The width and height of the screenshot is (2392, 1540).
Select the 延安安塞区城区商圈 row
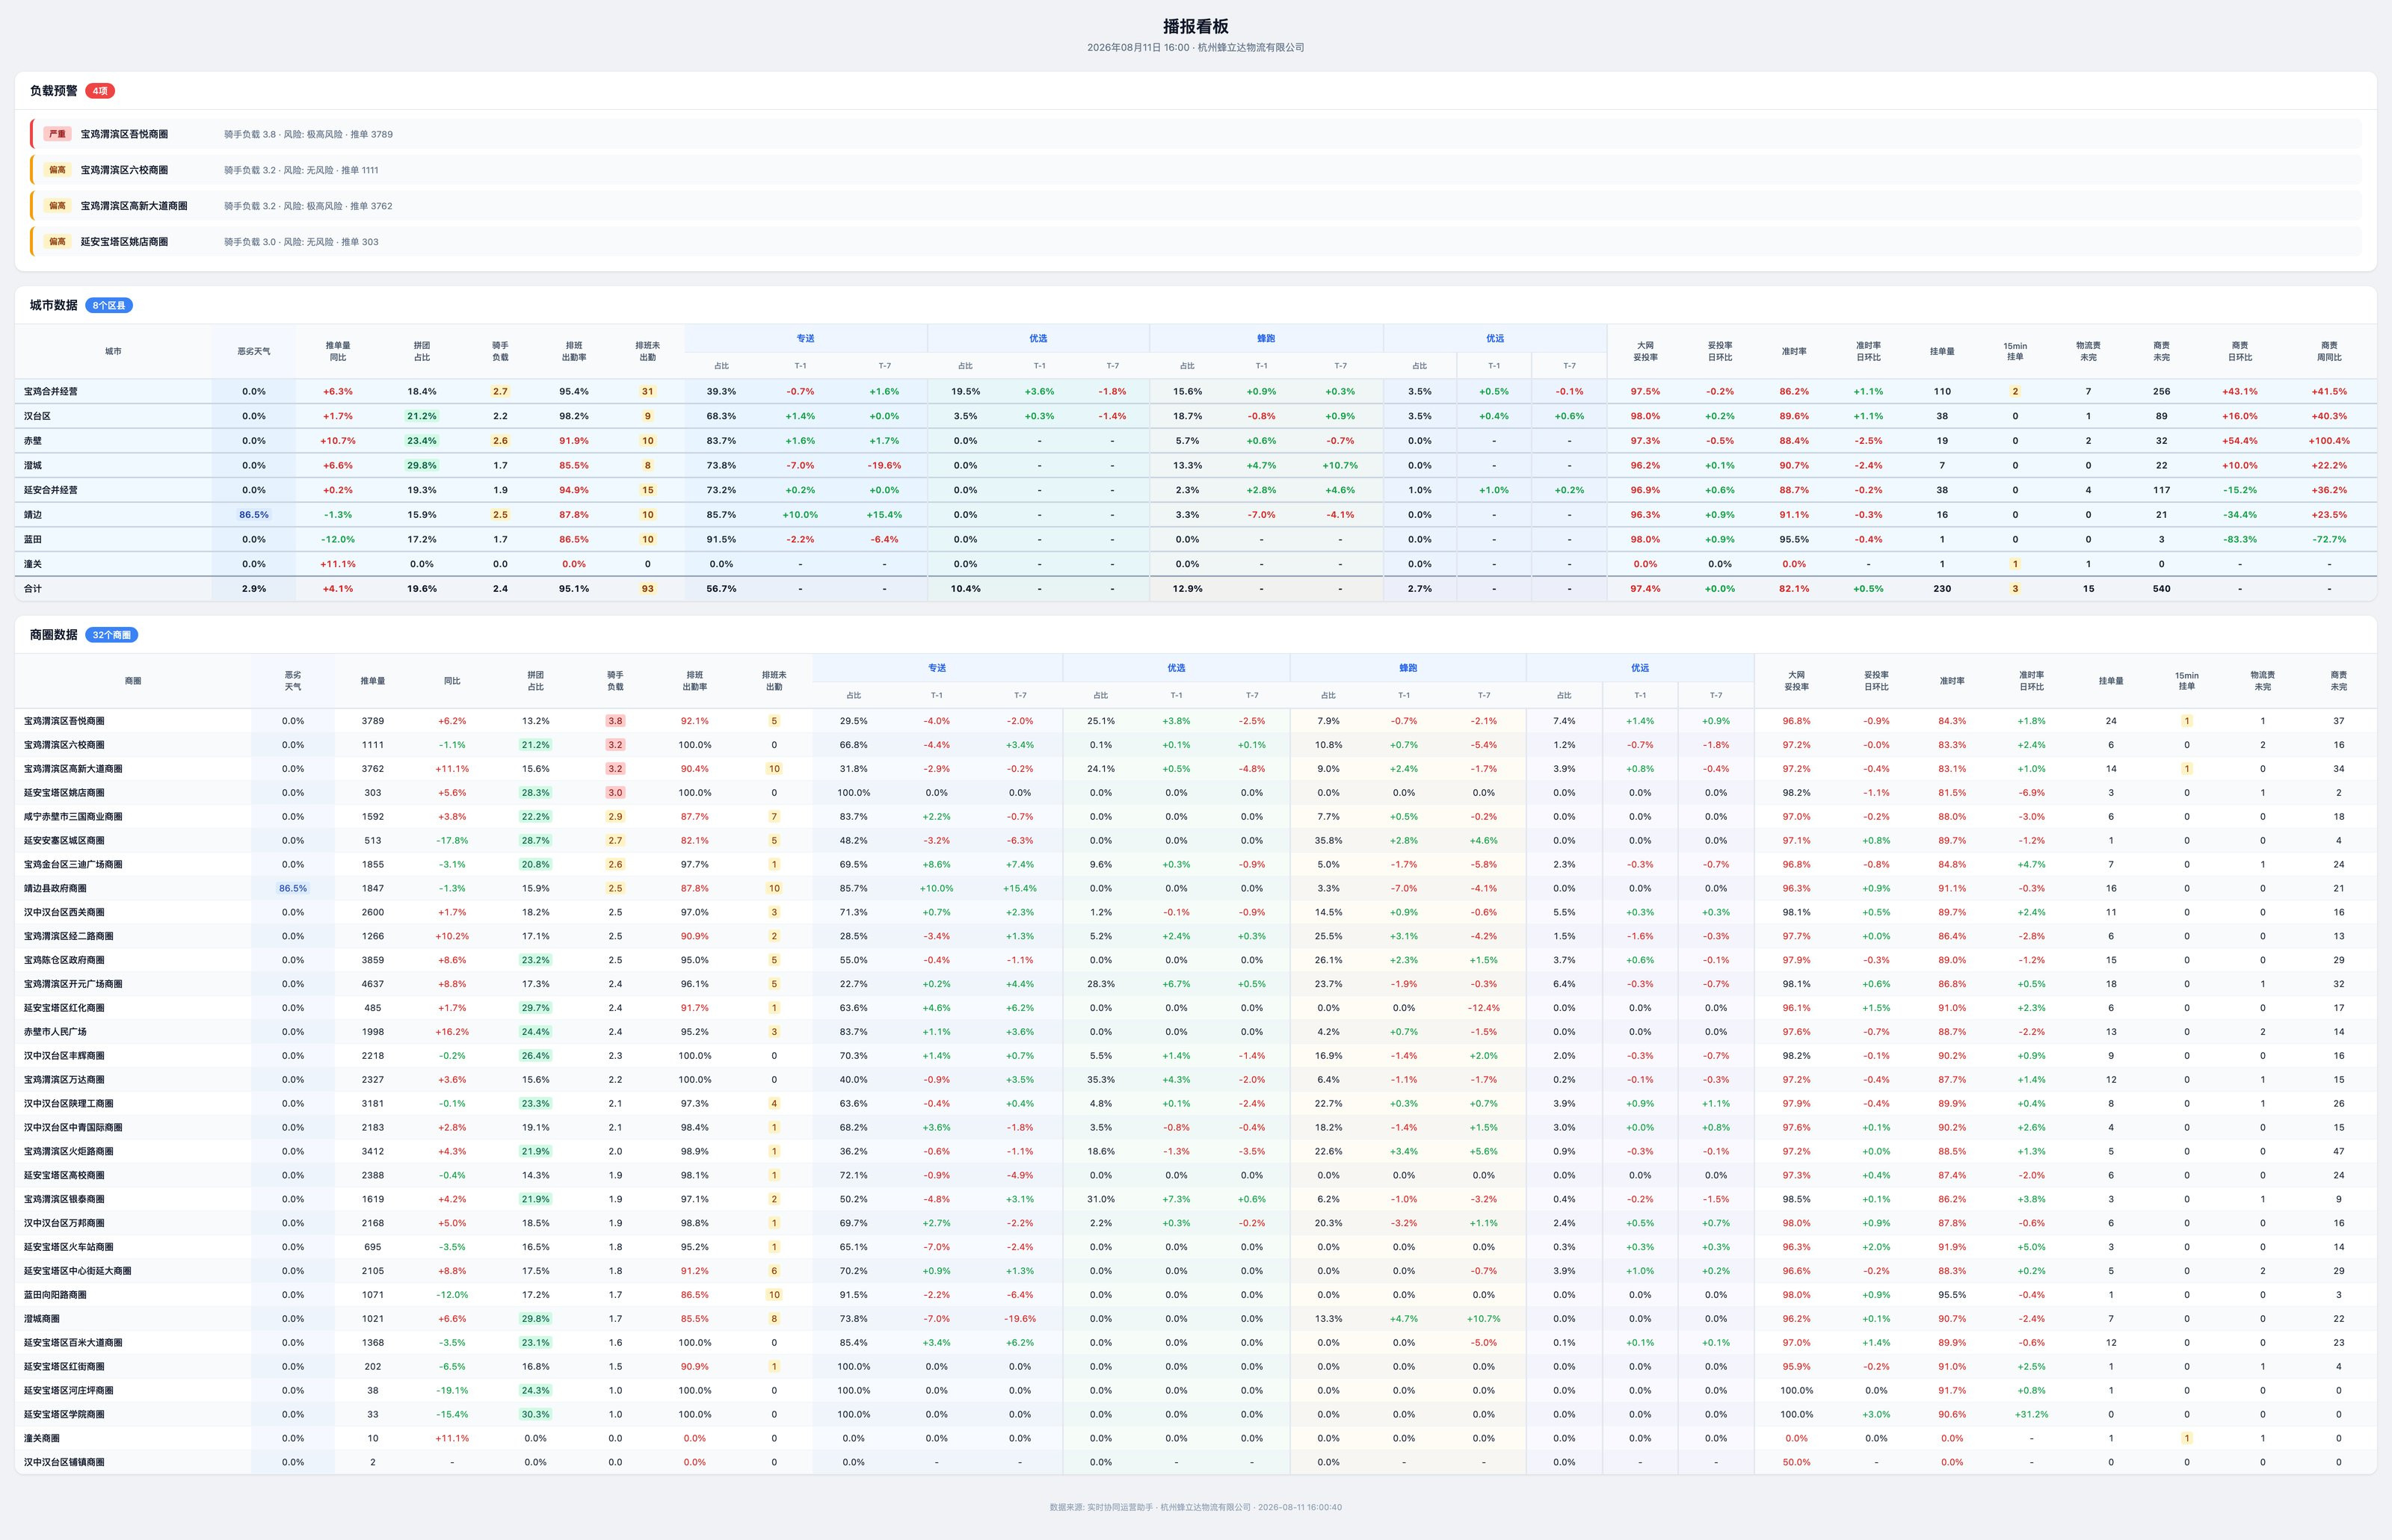(1195, 841)
